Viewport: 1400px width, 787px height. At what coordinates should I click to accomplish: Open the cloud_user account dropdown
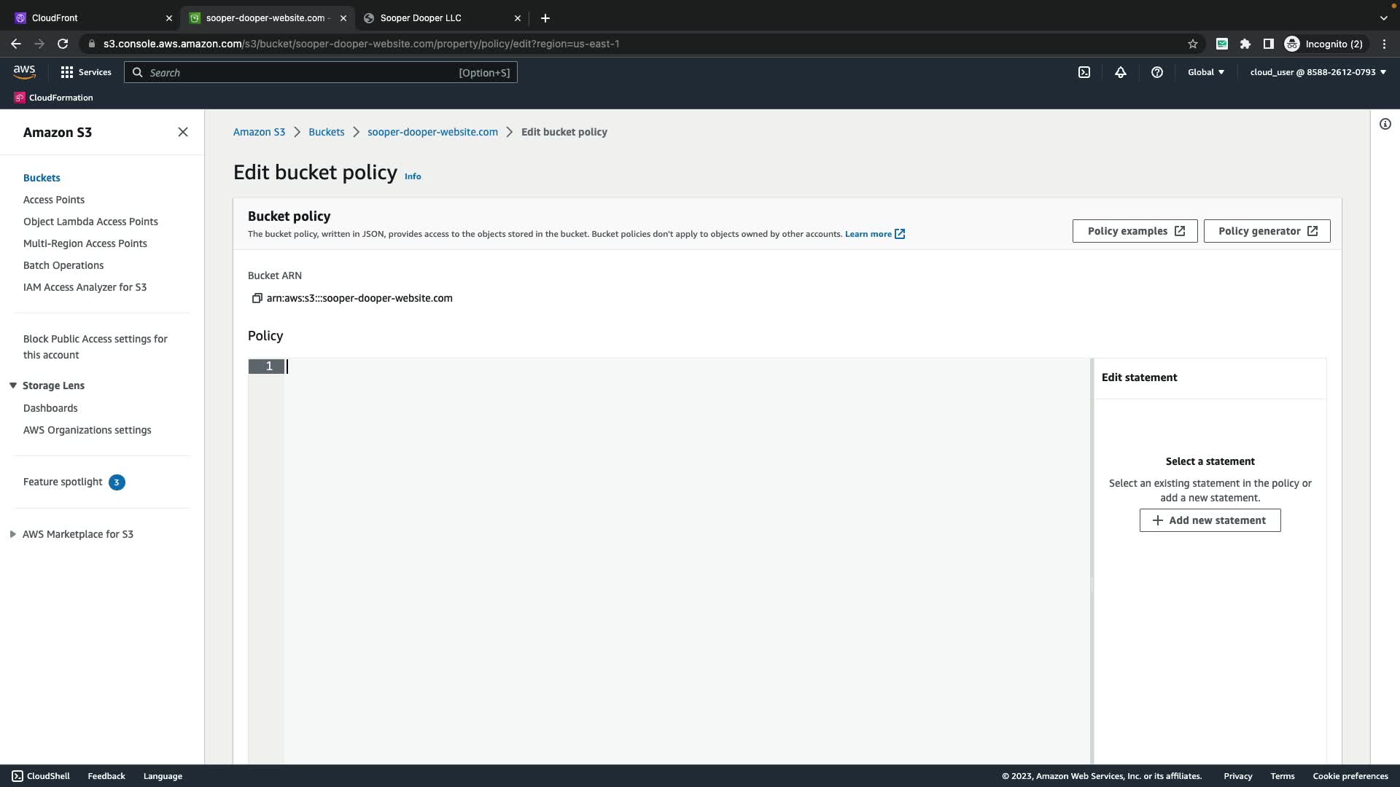[1318, 72]
